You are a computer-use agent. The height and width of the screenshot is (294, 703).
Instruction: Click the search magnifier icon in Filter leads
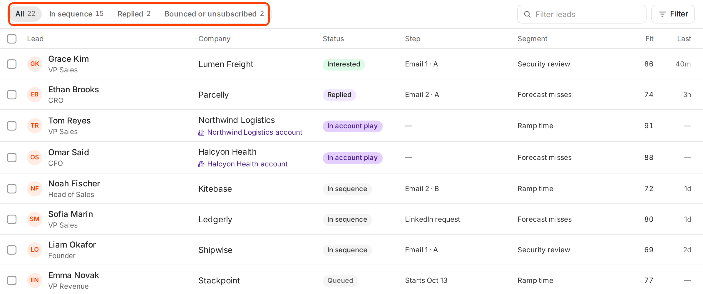527,14
